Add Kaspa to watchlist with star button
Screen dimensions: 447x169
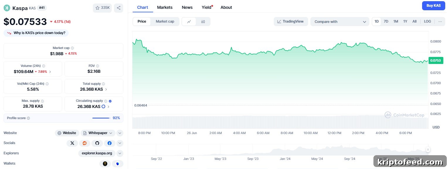(x=102, y=8)
